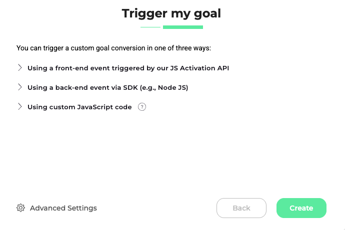Click the thick green underline below the title

[182, 27]
